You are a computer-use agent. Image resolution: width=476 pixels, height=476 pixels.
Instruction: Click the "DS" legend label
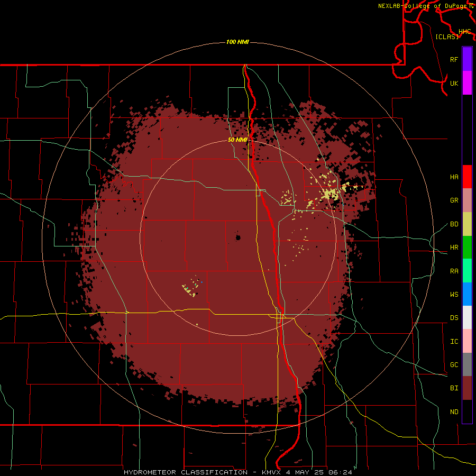tap(454, 318)
